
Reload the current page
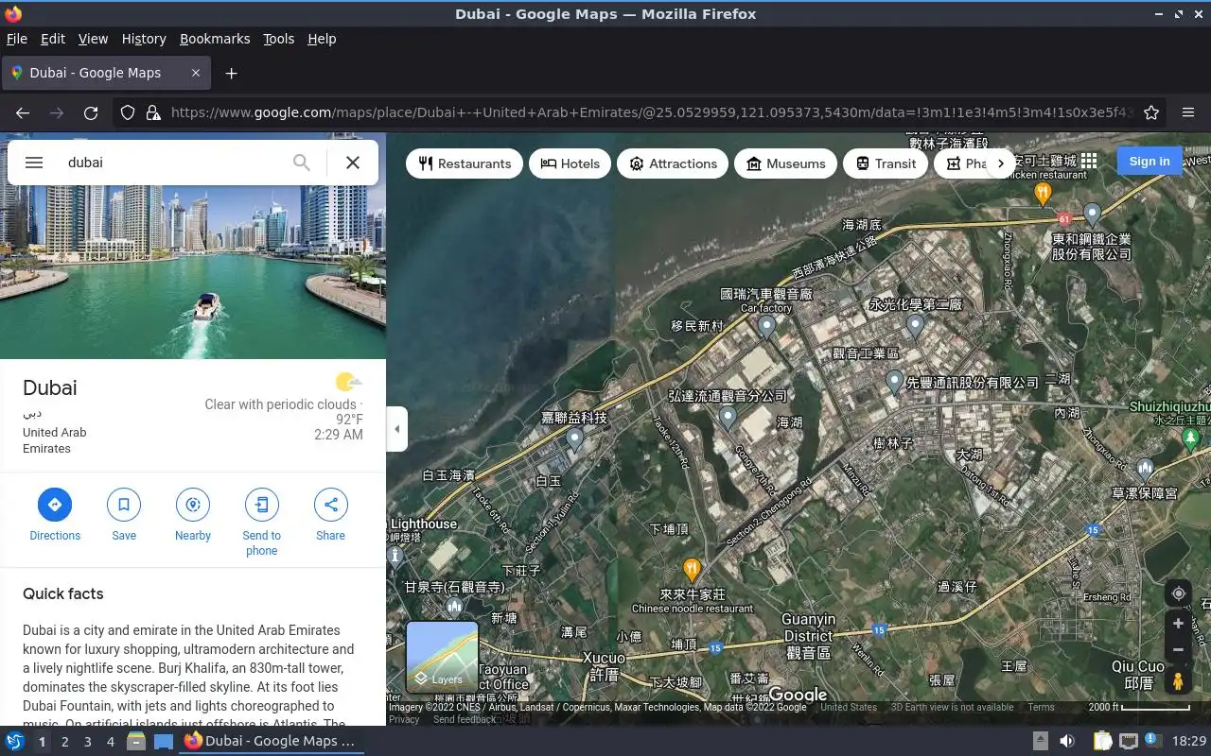91,112
